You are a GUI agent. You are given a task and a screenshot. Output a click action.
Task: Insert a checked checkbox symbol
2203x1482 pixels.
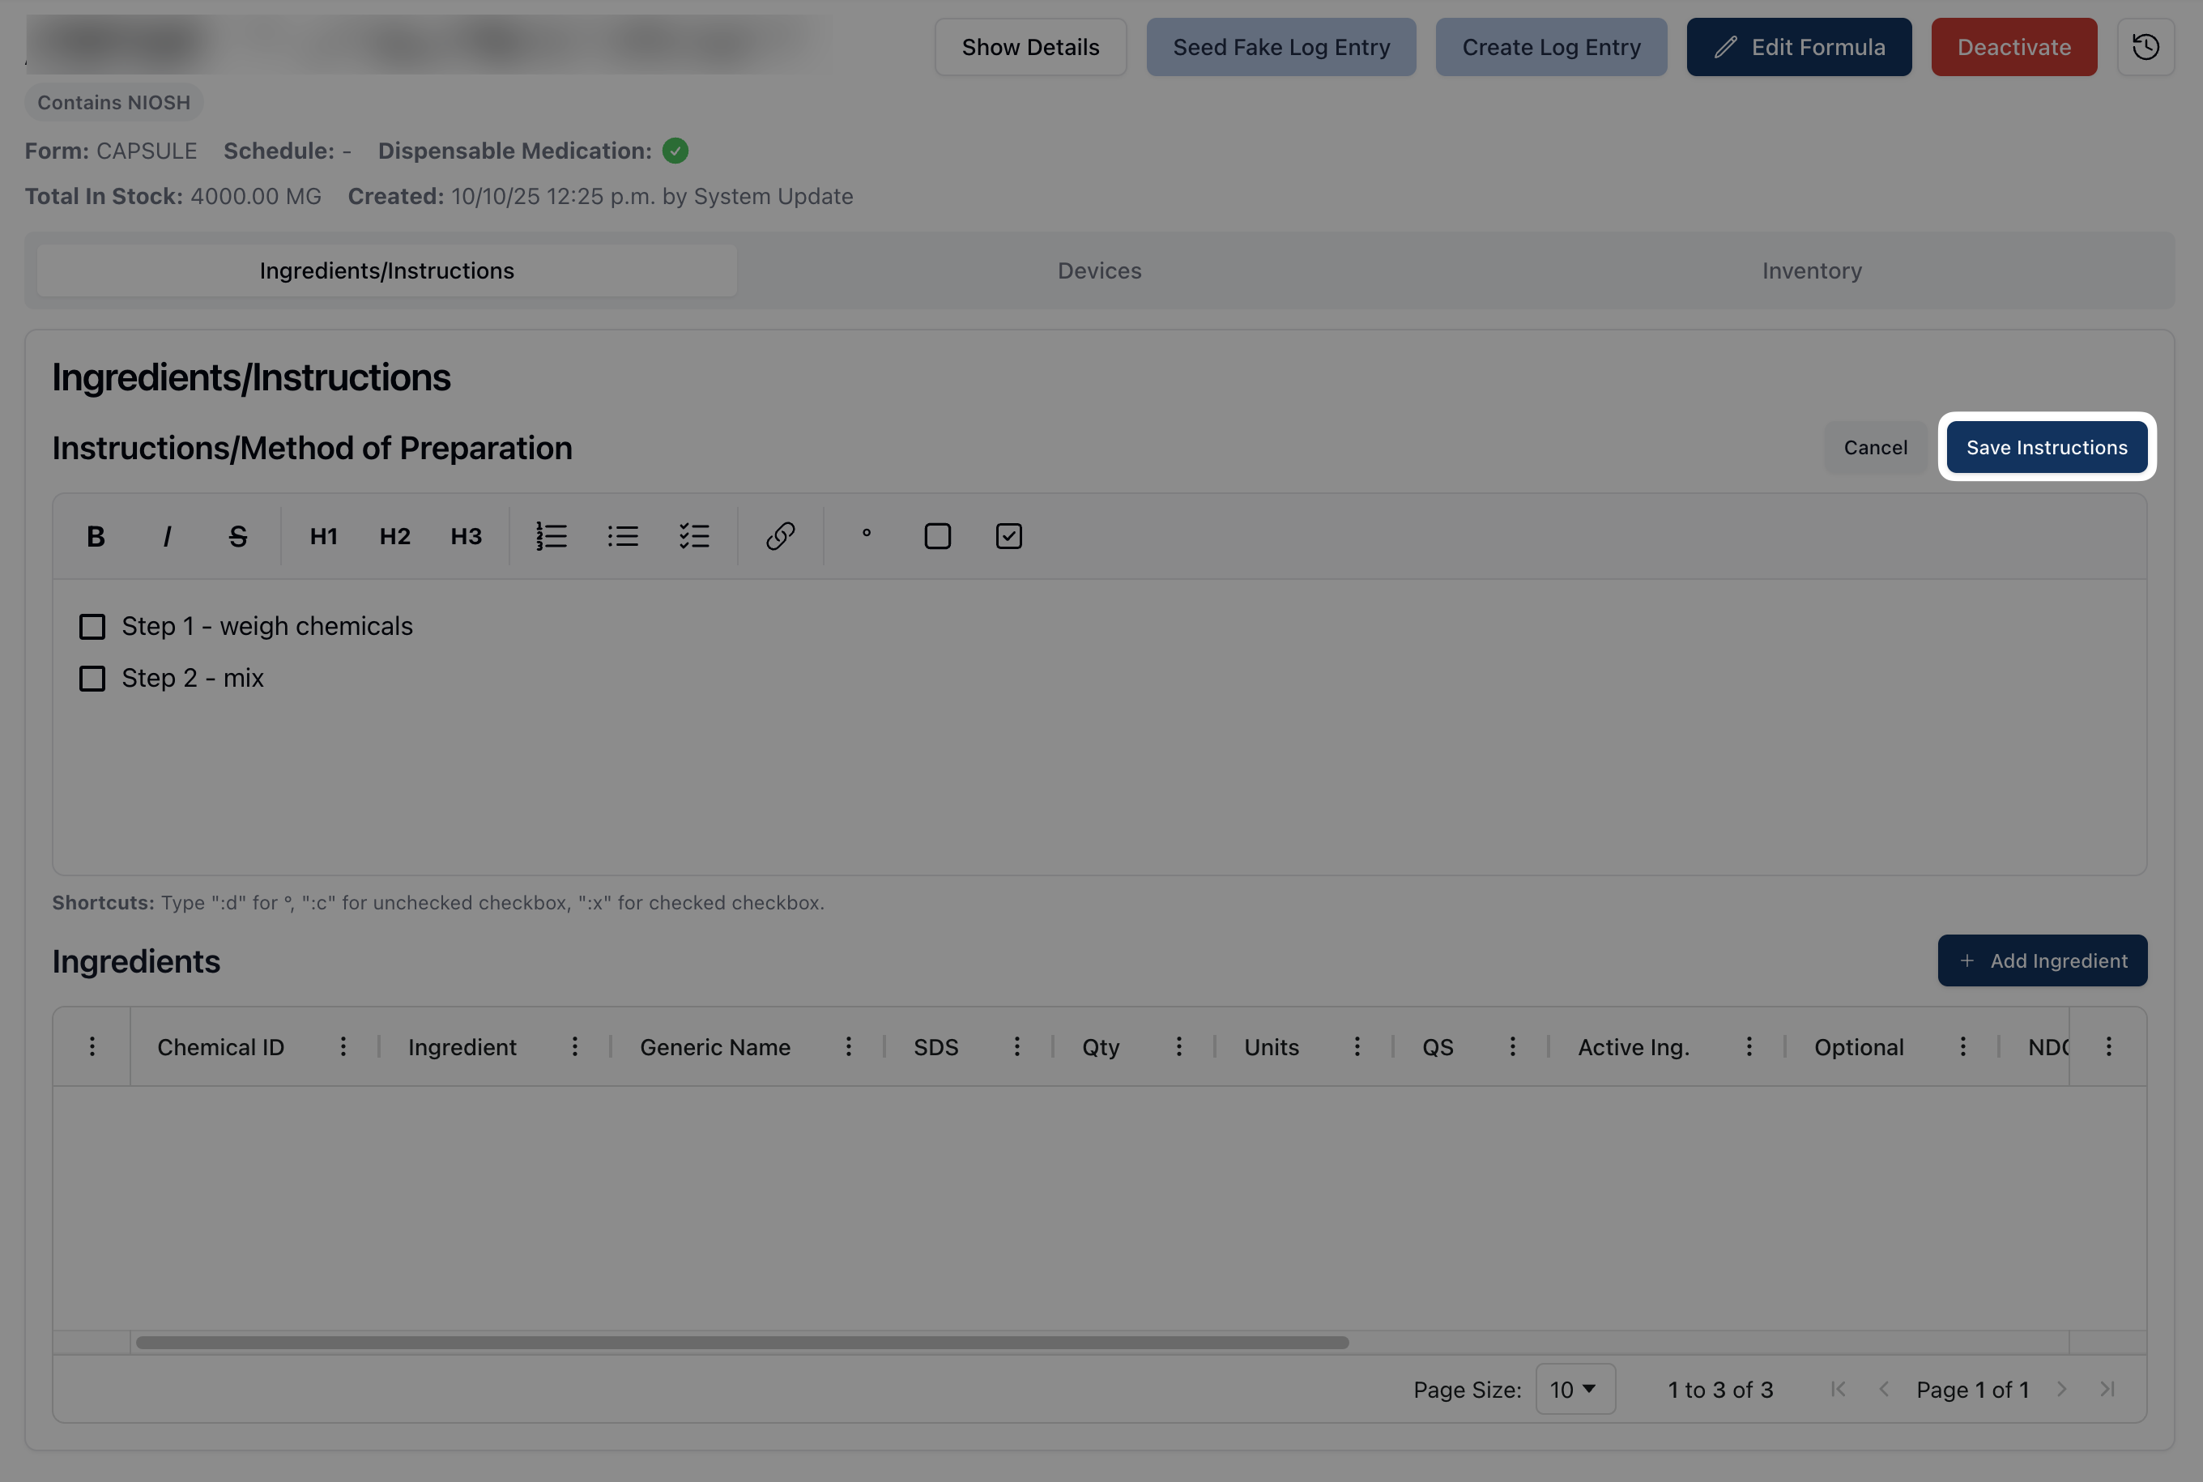coord(1008,536)
